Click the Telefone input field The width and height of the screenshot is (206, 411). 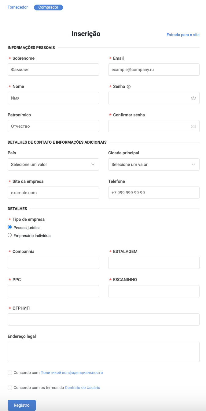click(154, 193)
